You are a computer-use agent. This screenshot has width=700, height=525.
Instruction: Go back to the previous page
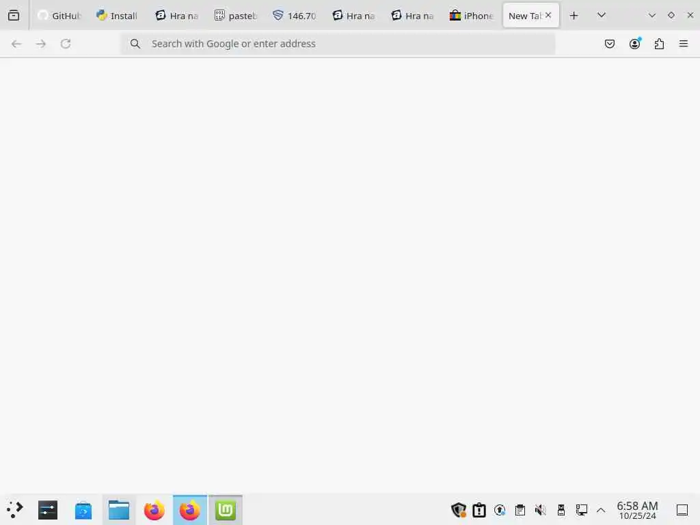click(16, 44)
